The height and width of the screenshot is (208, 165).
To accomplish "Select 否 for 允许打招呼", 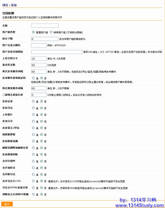I will [42, 161].
